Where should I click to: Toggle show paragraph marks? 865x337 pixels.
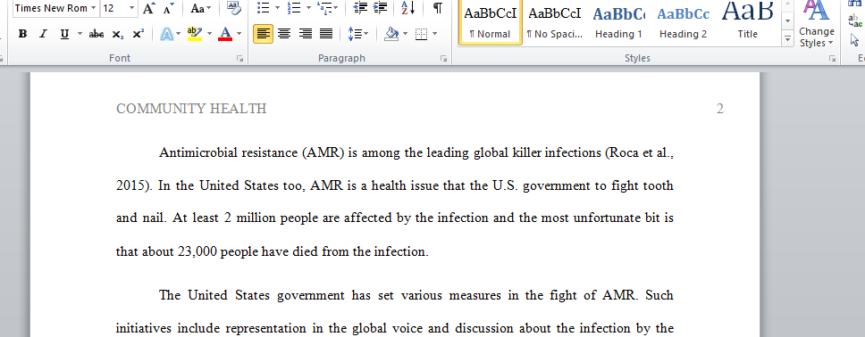tap(438, 8)
